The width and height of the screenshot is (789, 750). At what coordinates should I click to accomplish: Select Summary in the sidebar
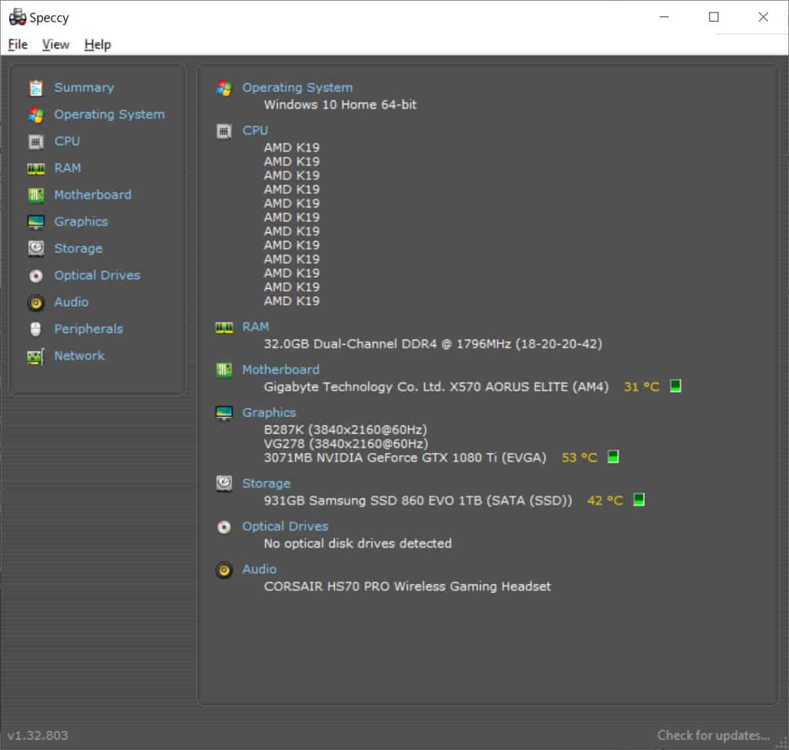(84, 87)
